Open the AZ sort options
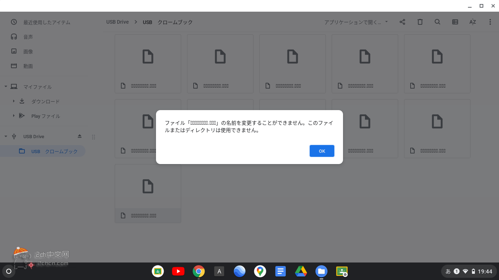Screen dimensions: 499x280 point(473,22)
